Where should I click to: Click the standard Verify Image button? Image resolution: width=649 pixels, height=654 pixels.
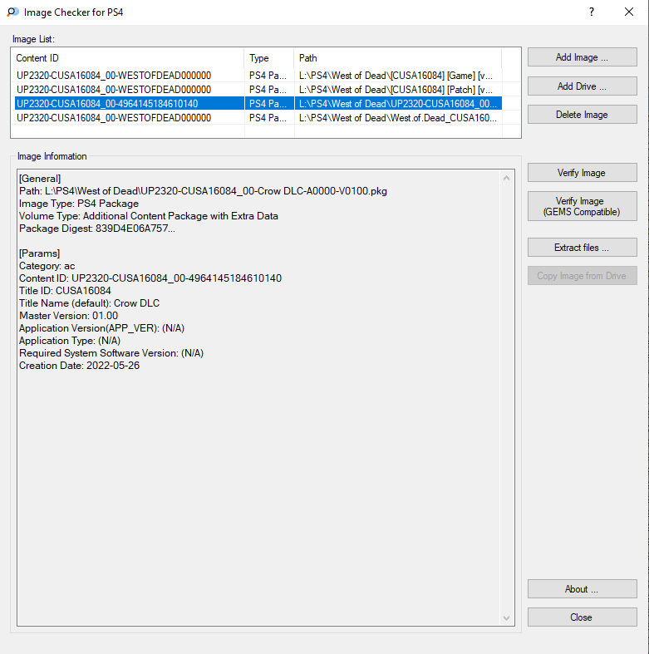click(x=582, y=173)
